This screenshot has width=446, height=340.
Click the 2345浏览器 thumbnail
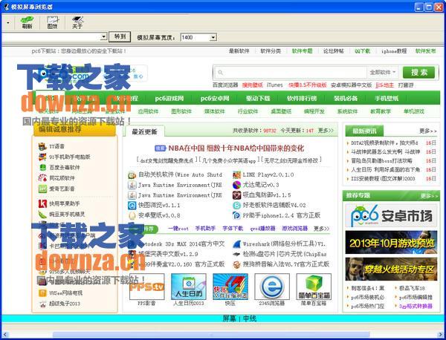272,287
